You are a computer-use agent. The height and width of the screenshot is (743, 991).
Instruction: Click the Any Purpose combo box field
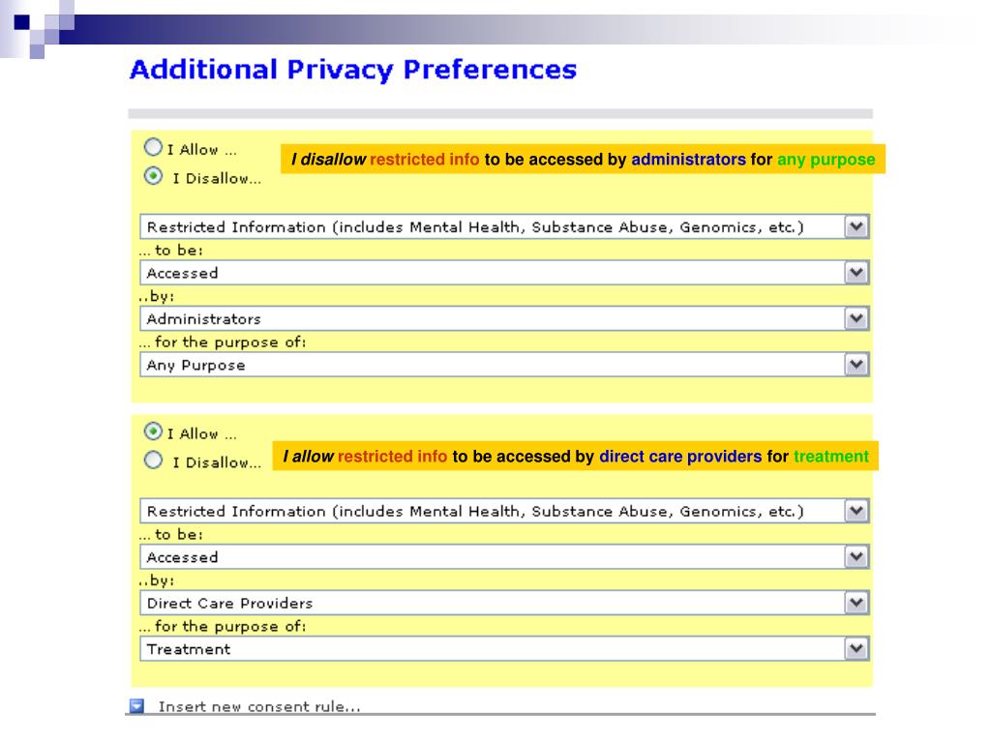pos(504,365)
